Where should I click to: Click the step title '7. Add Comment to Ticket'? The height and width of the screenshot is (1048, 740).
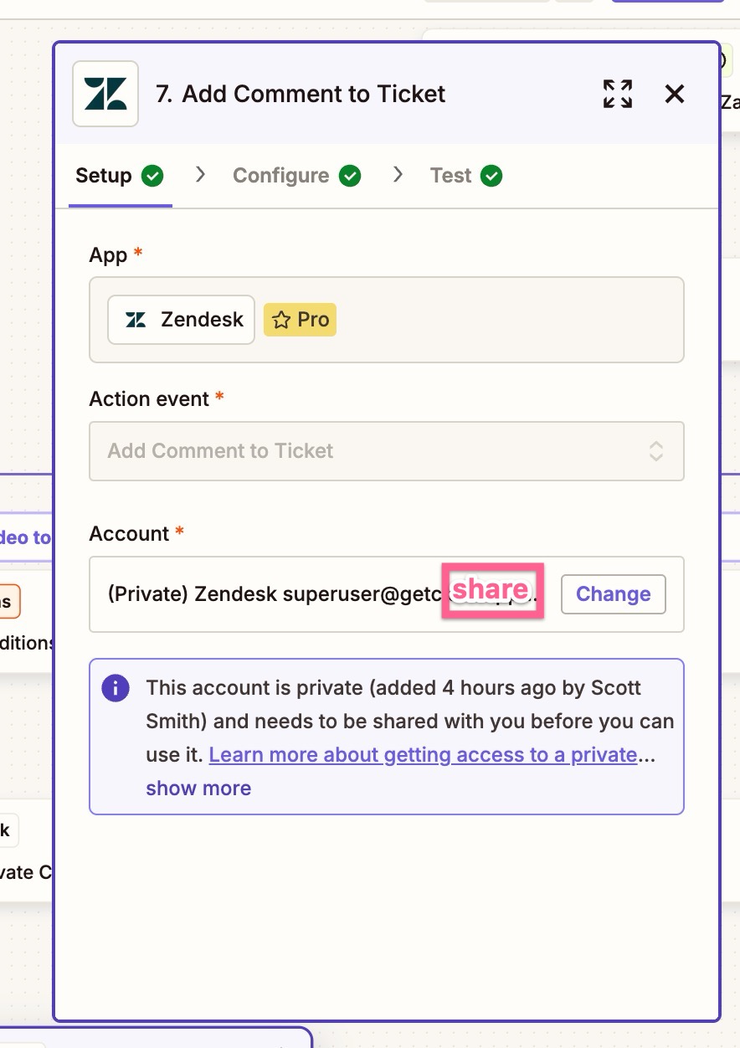click(x=301, y=94)
